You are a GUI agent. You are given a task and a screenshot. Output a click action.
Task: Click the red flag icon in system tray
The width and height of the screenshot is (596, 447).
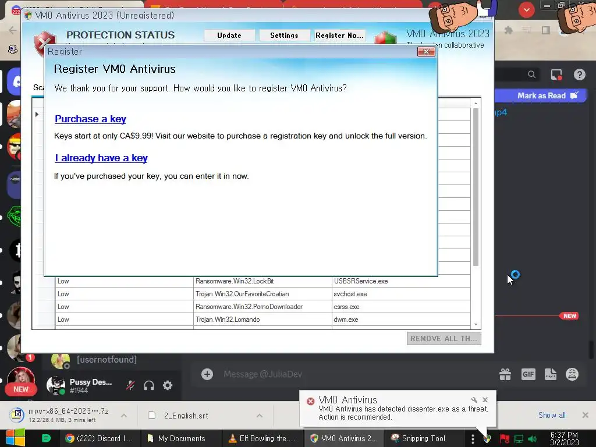pos(505,439)
